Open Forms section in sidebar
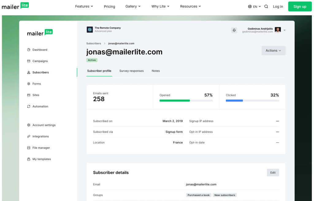Image resolution: width=314 pixels, height=201 pixels. (x=37, y=83)
